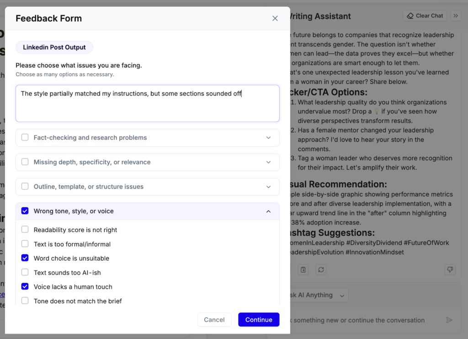This screenshot has height=339, width=468.
Task: Click inside the feedback description text box
Action: [147, 103]
